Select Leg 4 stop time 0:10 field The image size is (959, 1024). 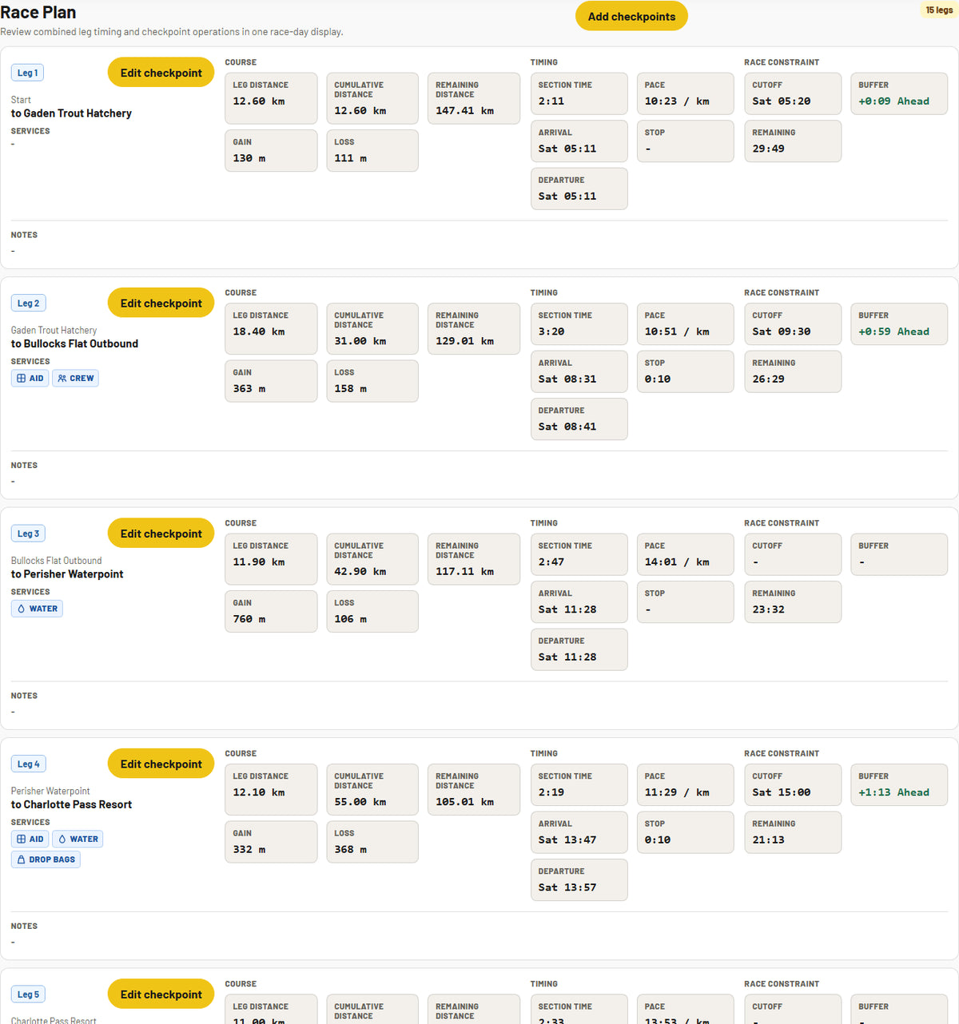click(685, 832)
